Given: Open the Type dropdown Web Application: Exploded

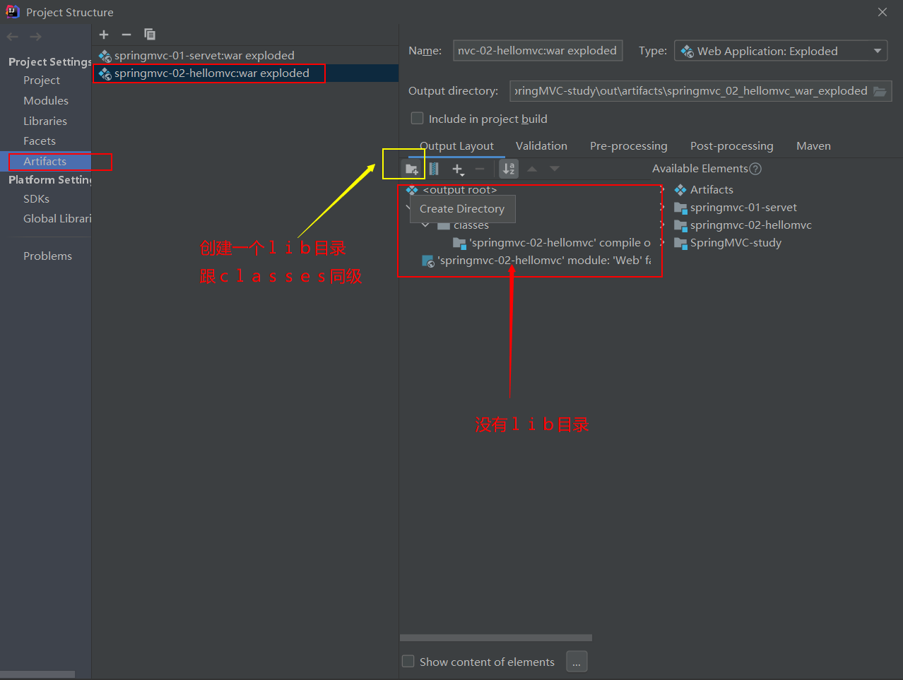Looking at the screenshot, I should (781, 51).
